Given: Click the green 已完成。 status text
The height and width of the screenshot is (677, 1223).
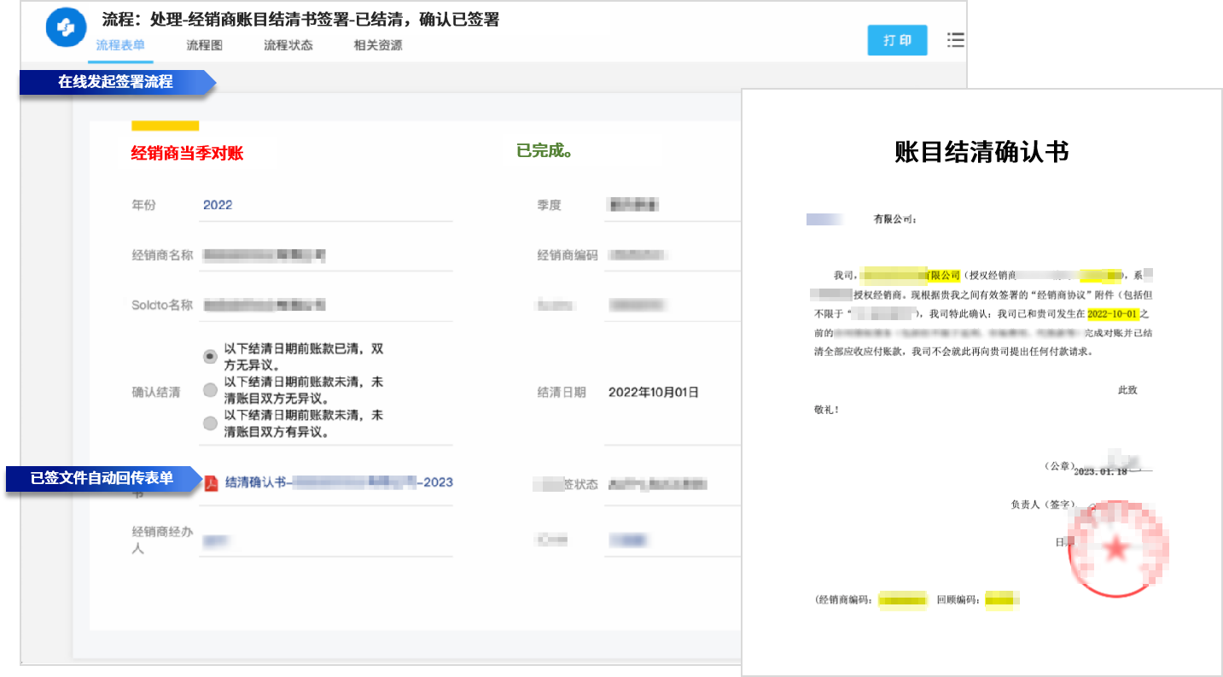Looking at the screenshot, I should click(x=545, y=151).
